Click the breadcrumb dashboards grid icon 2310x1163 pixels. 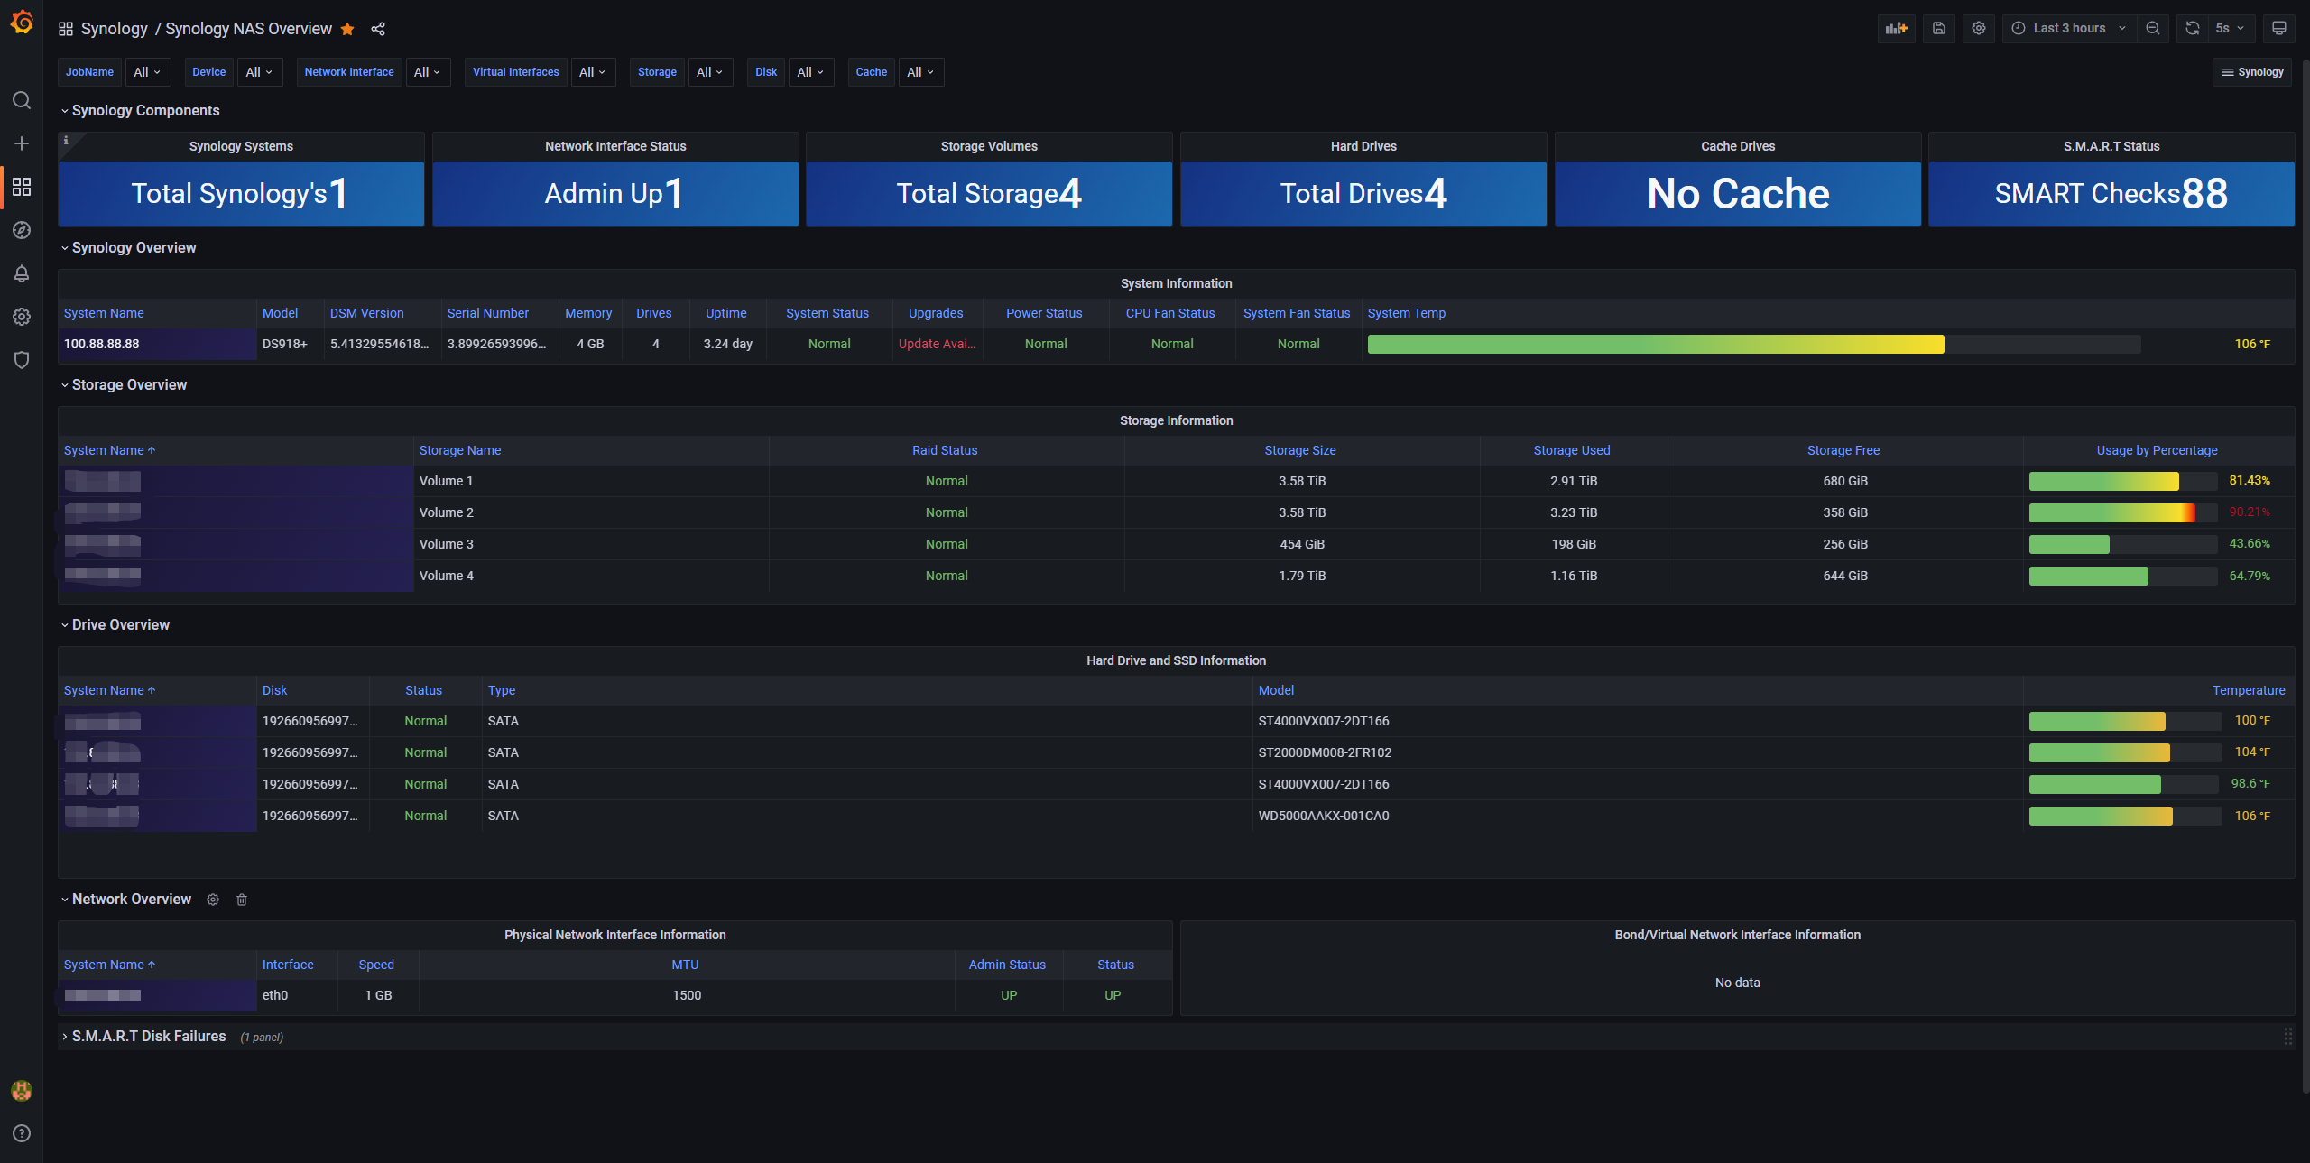pyautogui.click(x=66, y=29)
